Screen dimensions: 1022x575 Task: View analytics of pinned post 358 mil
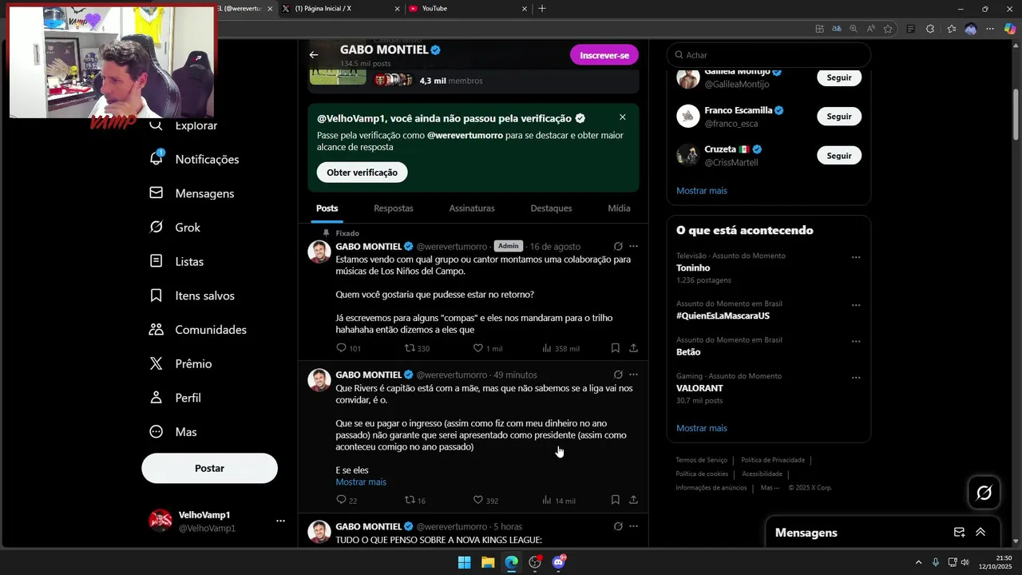click(561, 348)
